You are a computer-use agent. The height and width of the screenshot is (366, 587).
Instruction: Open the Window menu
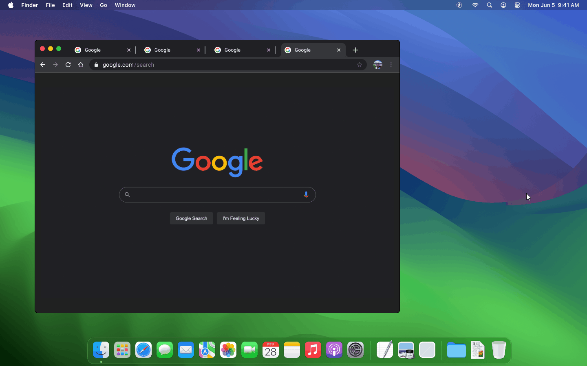pos(125,5)
